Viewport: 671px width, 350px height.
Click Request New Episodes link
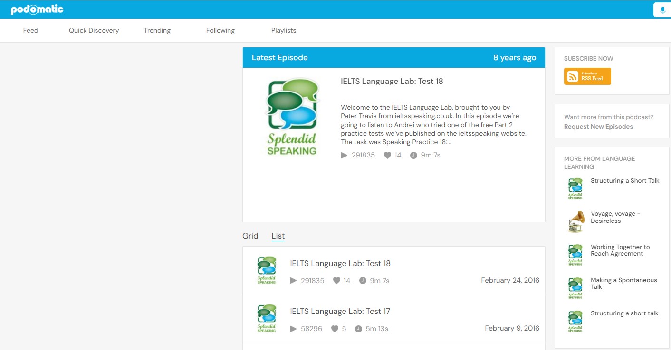tap(598, 127)
